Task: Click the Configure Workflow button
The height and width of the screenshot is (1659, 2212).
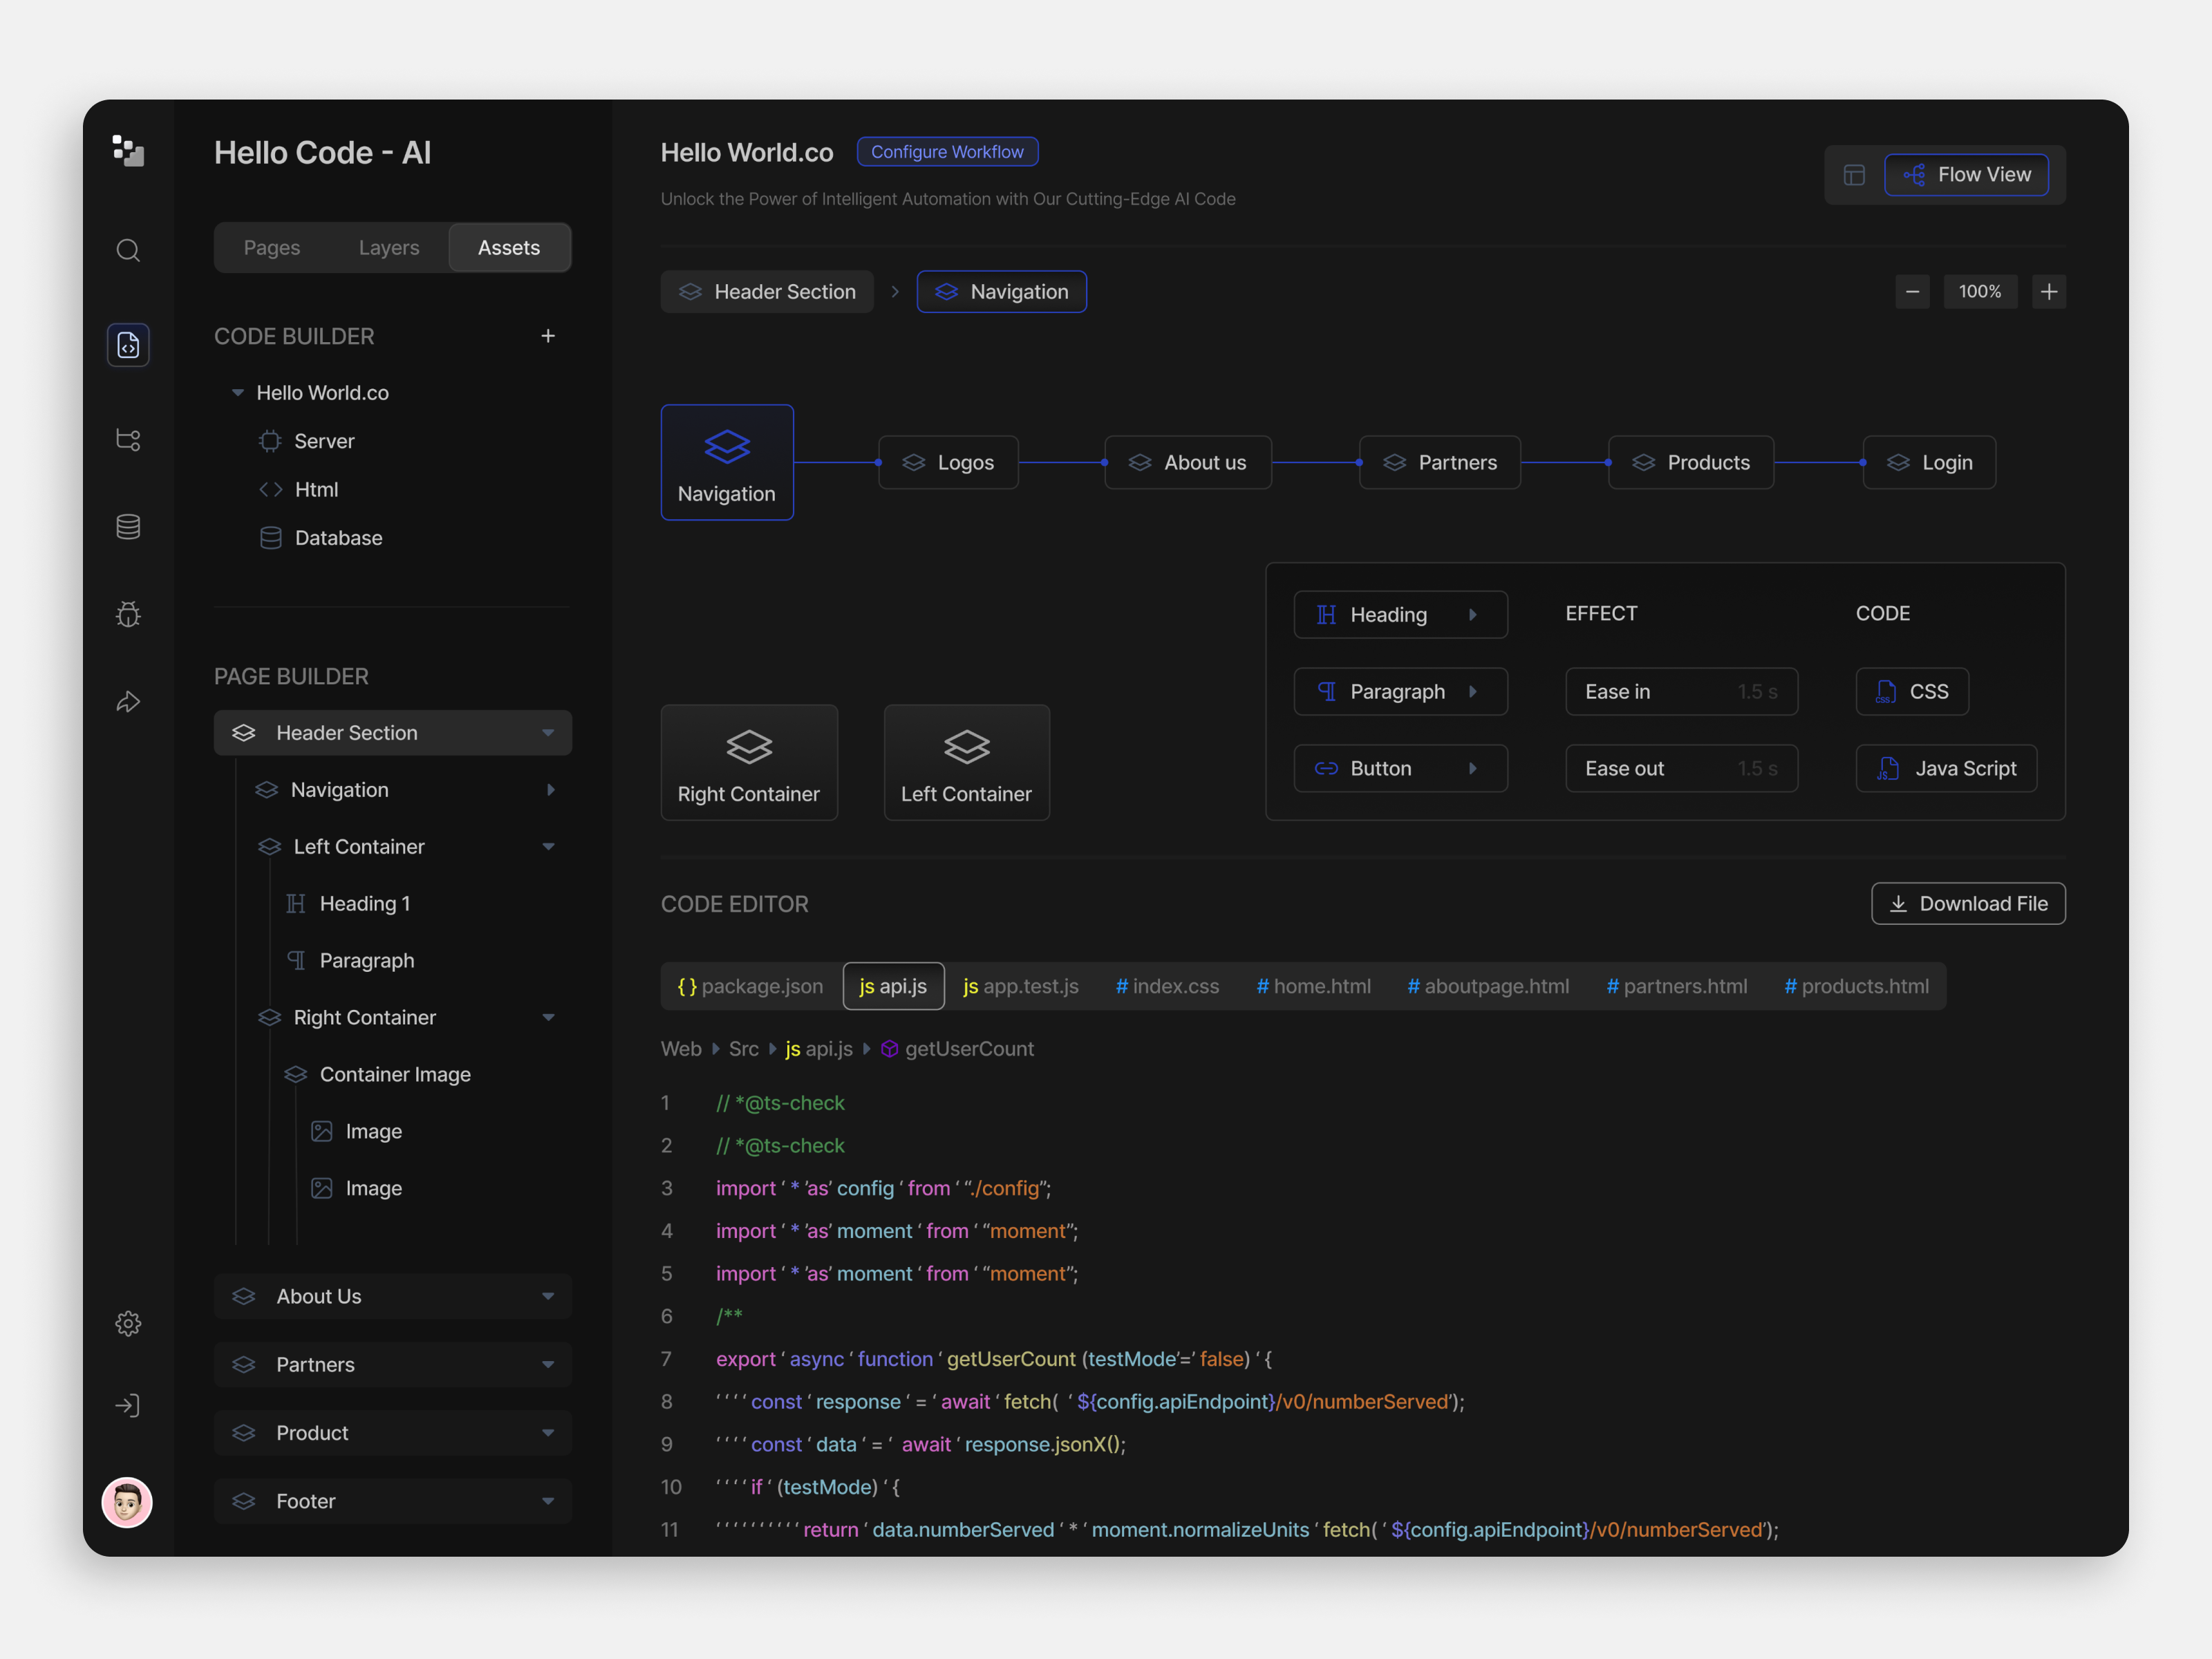Action: tap(947, 151)
